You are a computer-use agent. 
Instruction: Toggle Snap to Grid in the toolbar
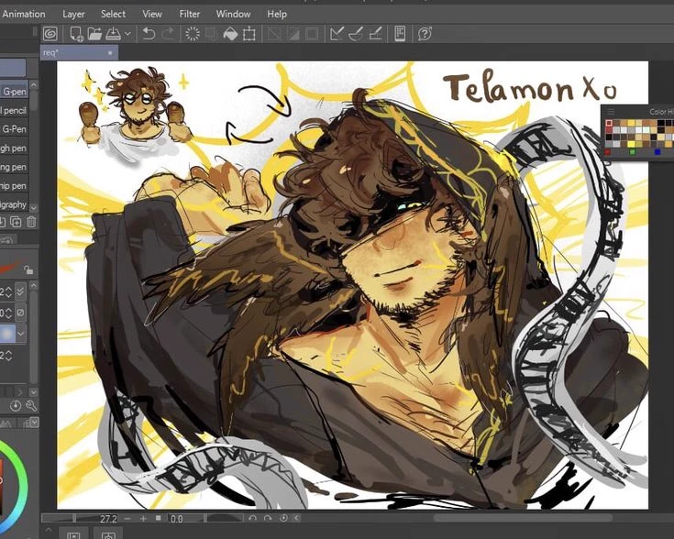tap(375, 34)
